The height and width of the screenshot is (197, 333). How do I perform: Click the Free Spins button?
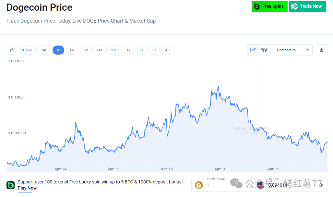269,6
